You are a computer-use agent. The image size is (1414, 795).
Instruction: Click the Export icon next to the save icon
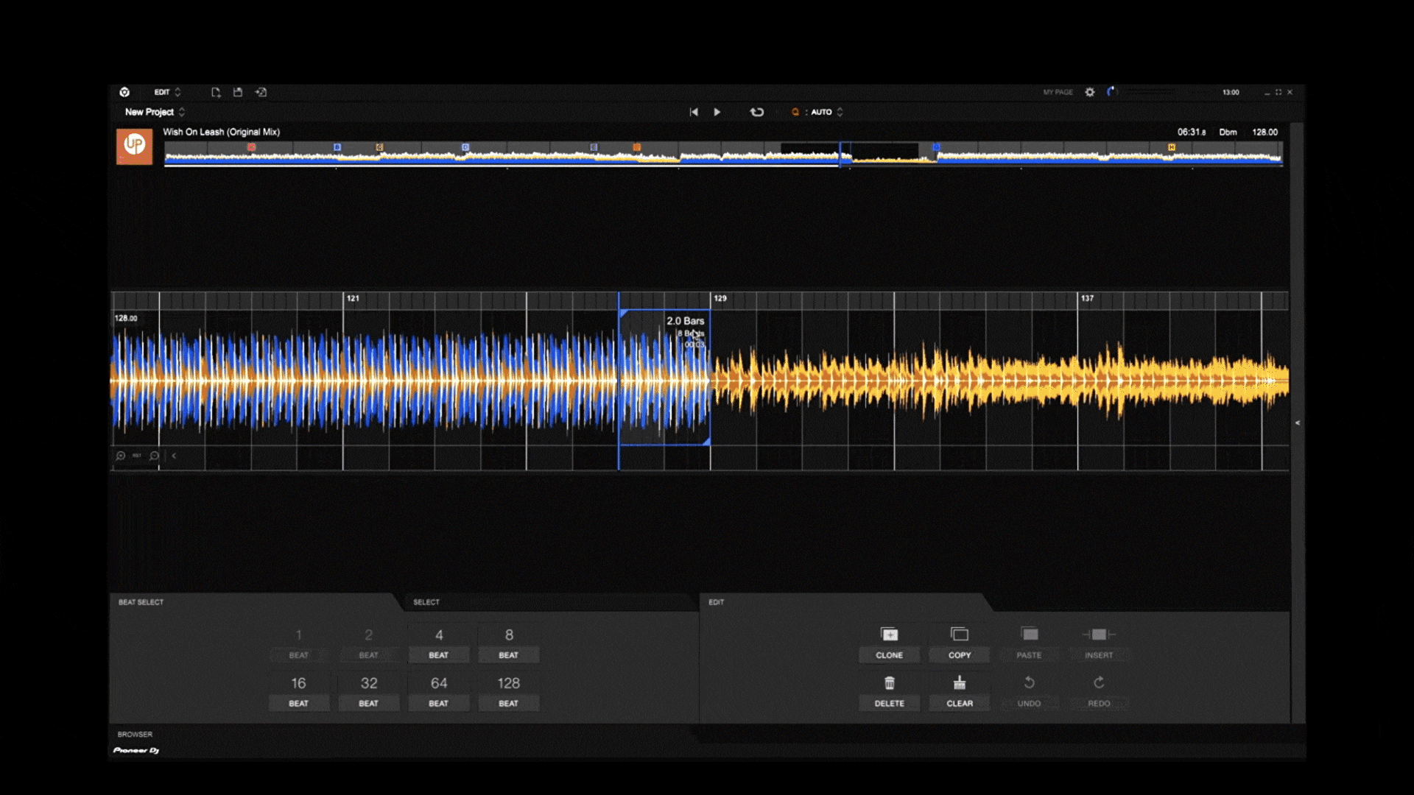(261, 92)
